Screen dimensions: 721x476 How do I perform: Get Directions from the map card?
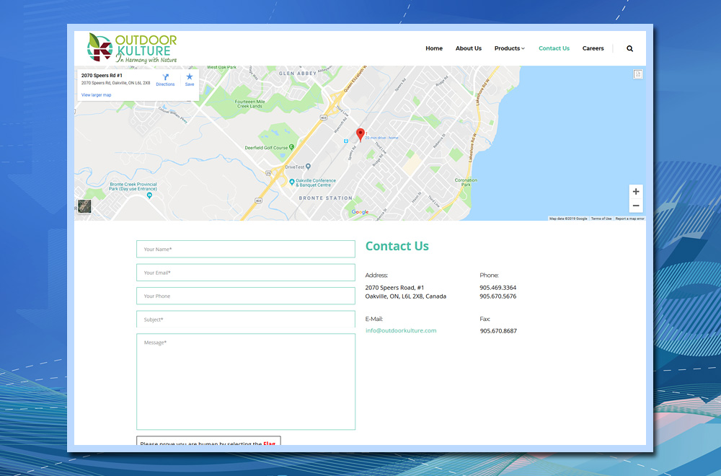[x=165, y=80]
